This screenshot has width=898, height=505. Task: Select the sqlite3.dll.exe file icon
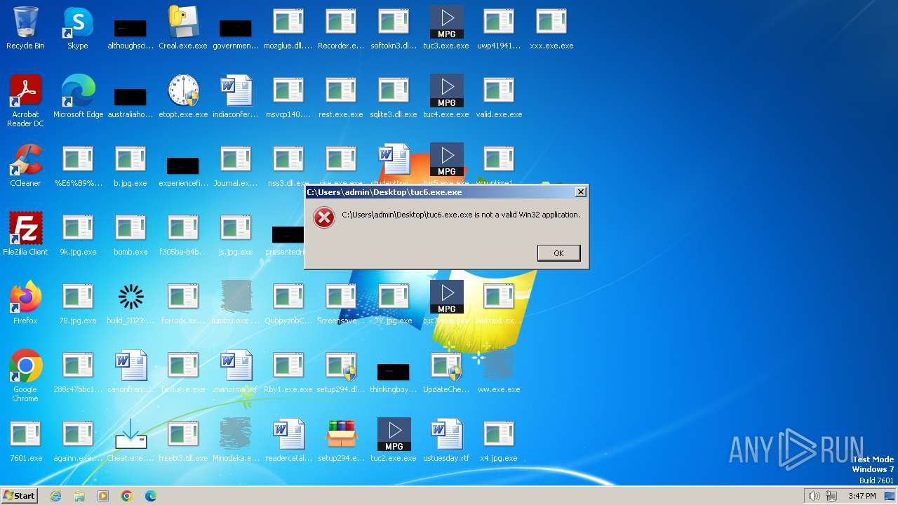tap(394, 90)
